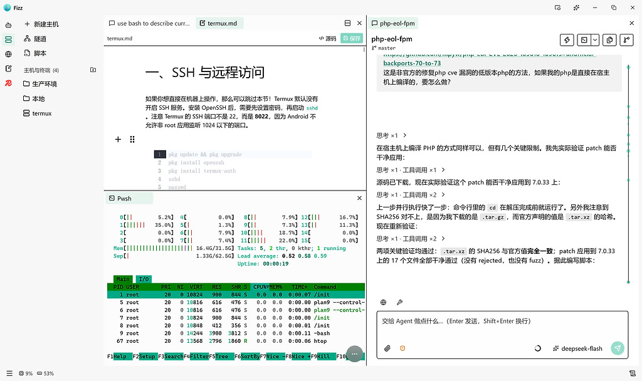Open the globe sidebar icon

8,54
